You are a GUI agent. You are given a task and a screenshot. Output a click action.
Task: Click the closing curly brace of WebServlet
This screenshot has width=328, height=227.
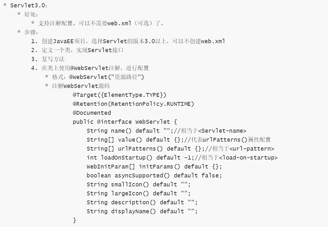pos(74,220)
